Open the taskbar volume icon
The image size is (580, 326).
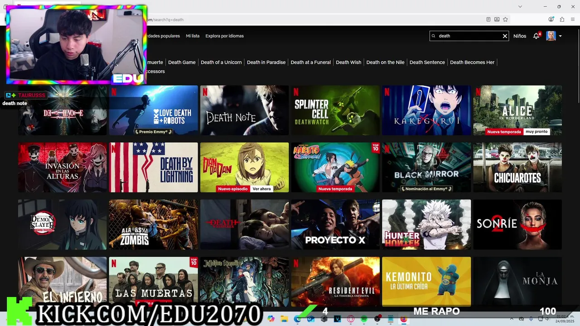pos(547,319)
